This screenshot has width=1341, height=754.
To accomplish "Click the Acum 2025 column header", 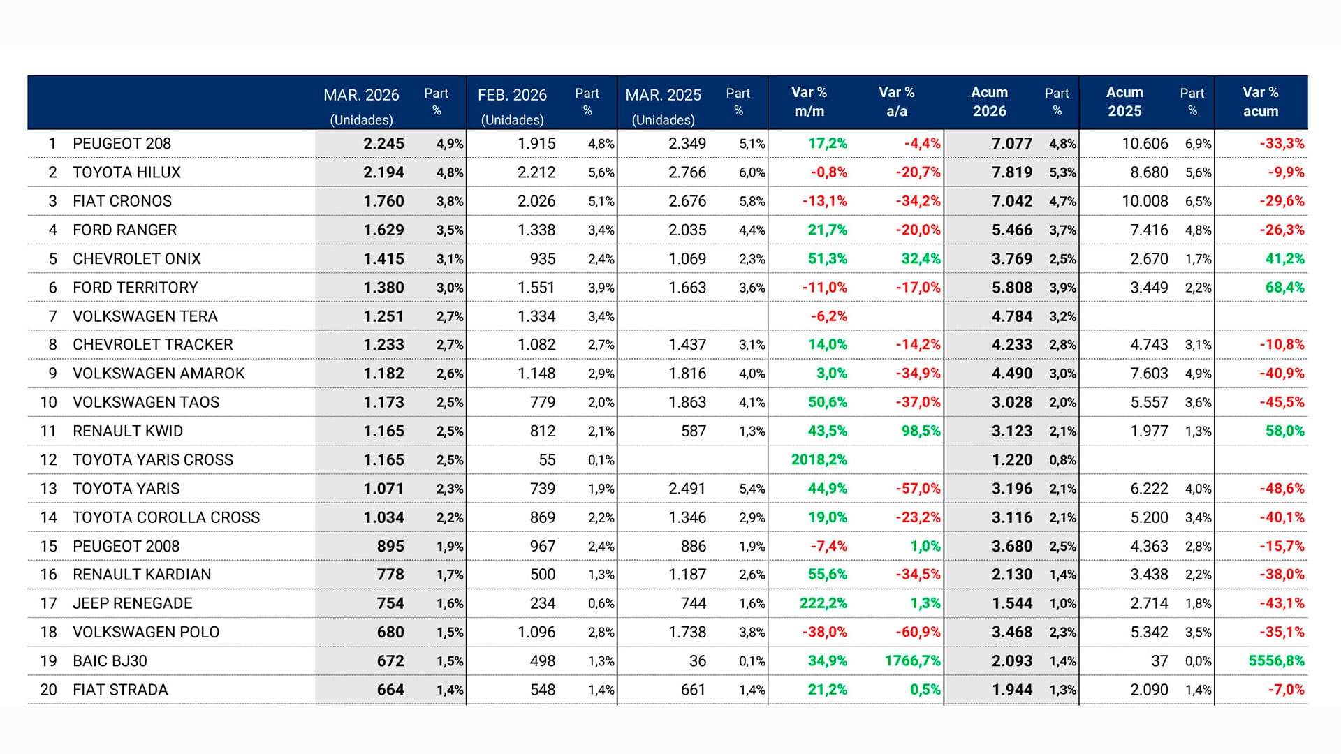I will 1124,102.
